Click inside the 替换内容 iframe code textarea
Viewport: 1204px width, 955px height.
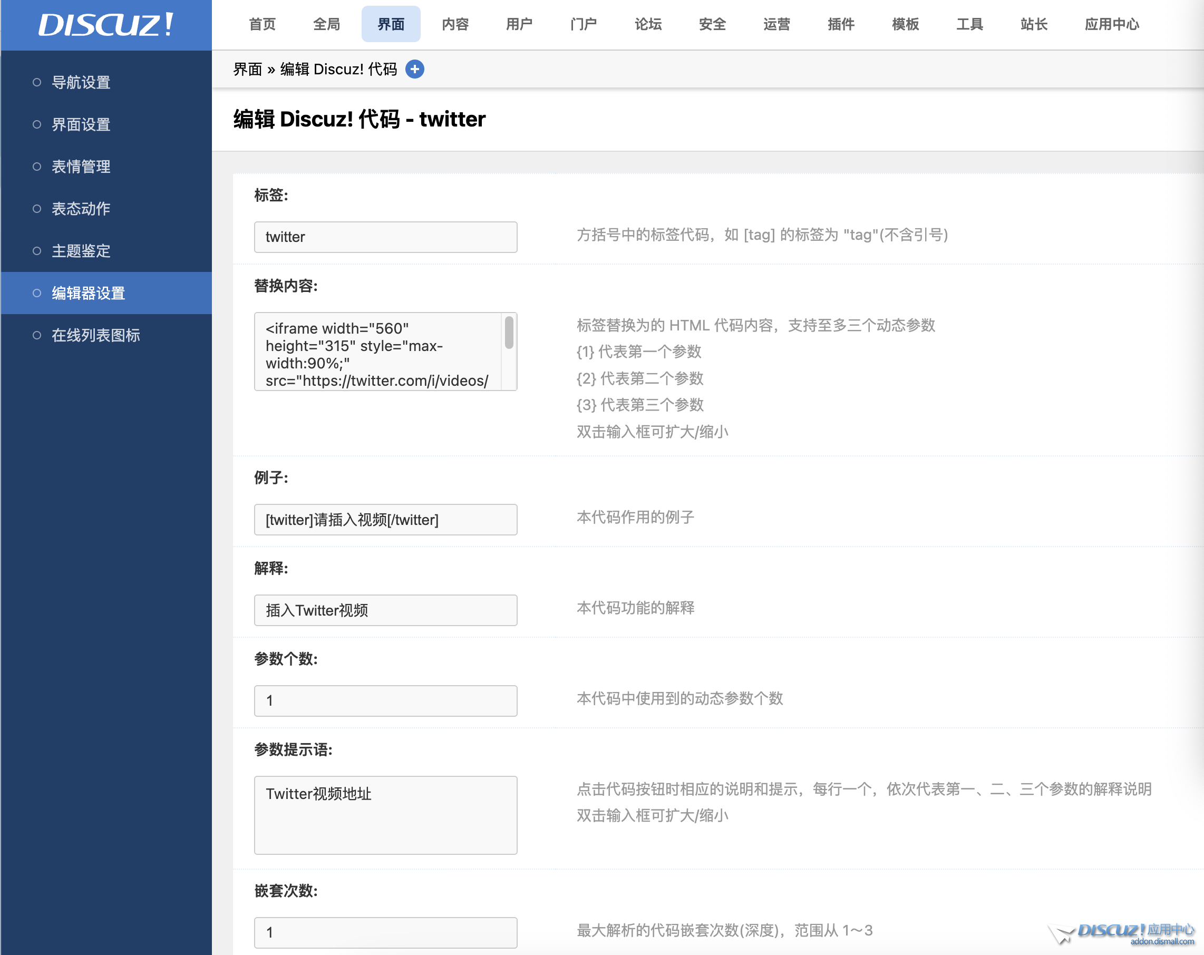377,352
